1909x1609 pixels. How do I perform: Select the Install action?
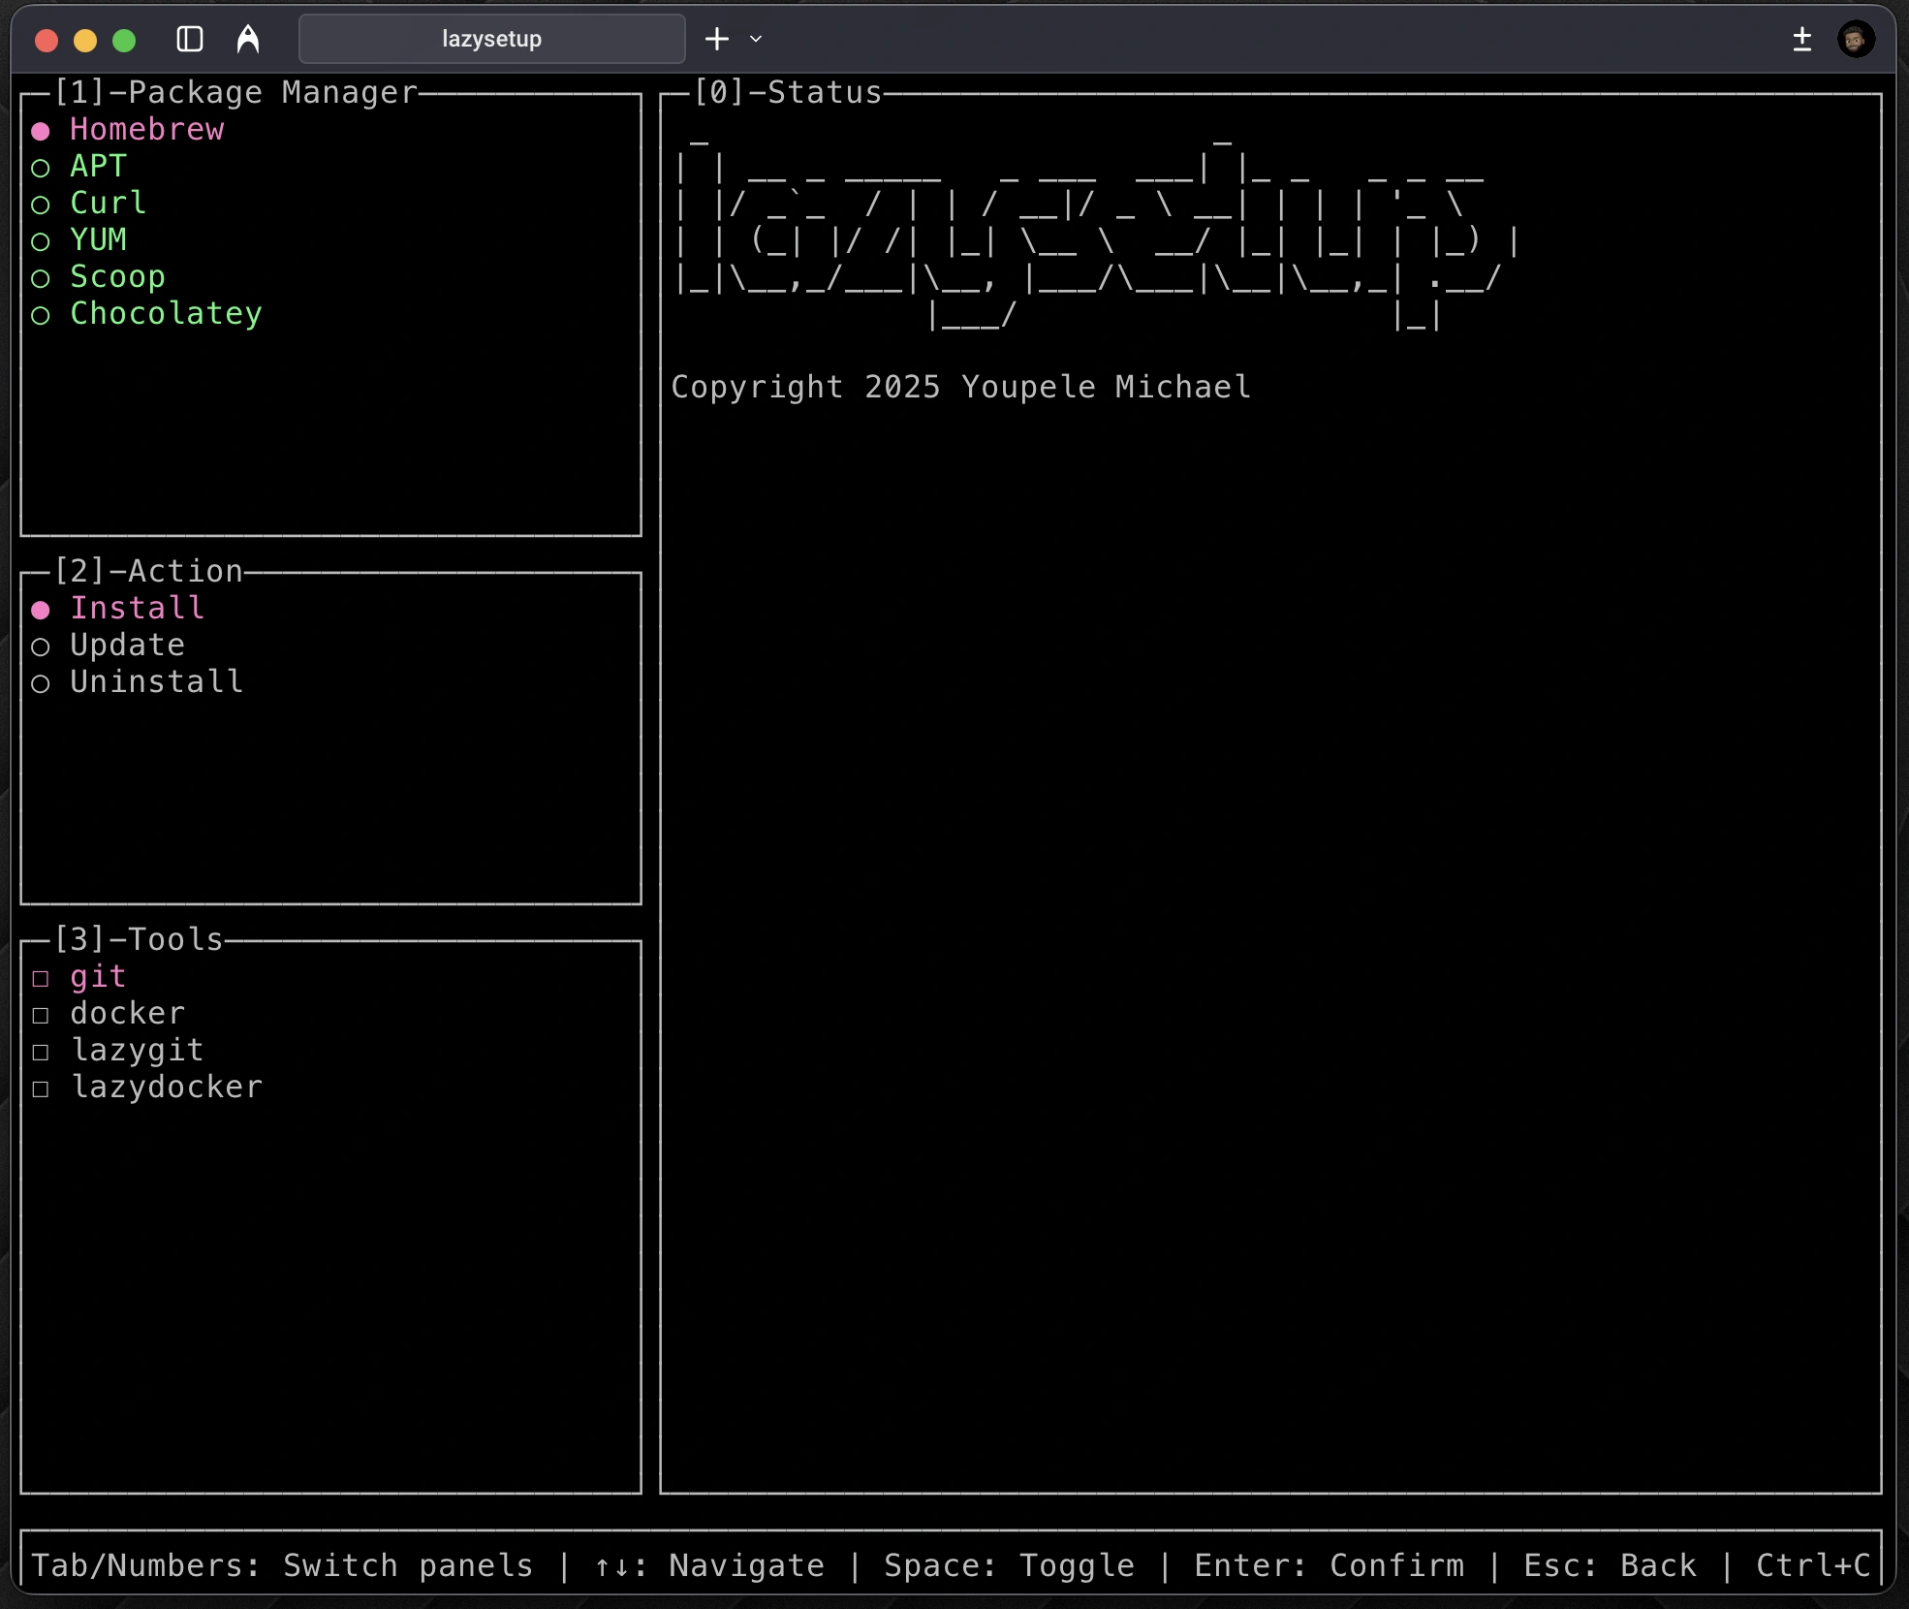41,610
